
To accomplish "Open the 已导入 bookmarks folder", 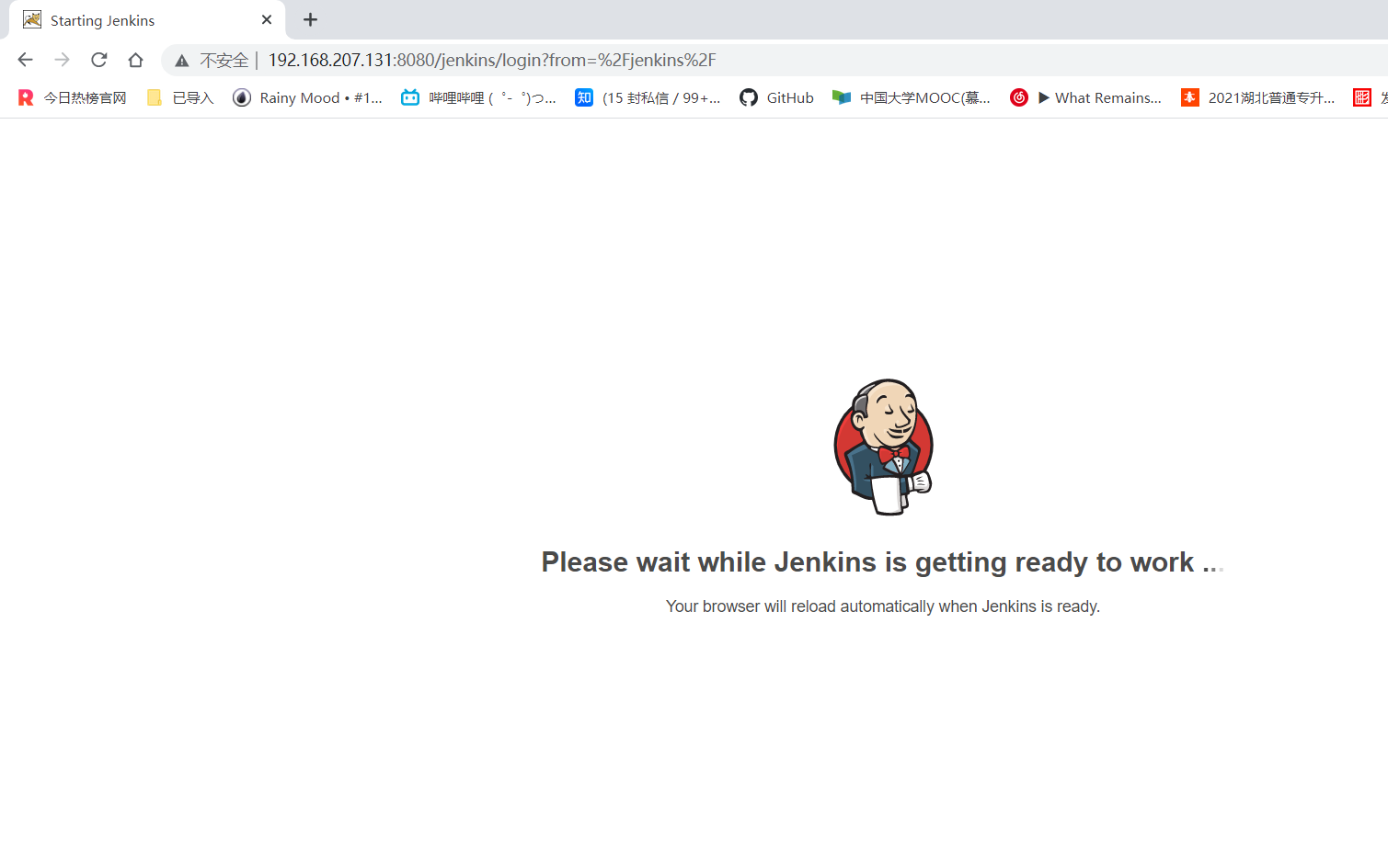I will (x=180, y=97).
